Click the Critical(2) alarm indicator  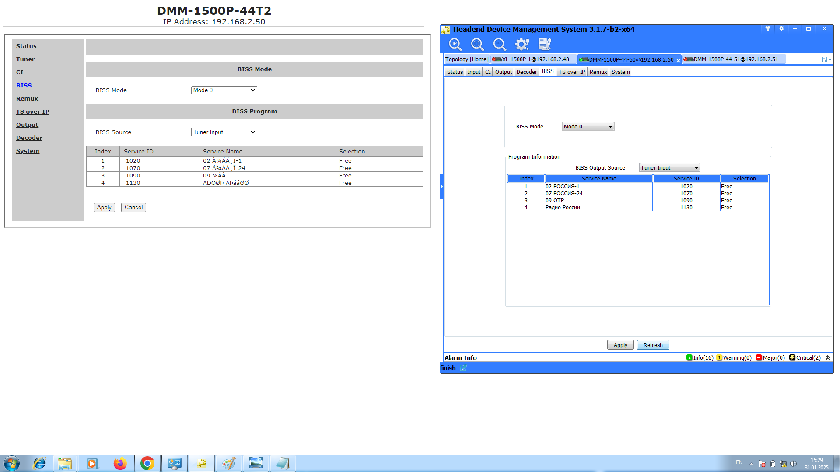tap(805, 358)
